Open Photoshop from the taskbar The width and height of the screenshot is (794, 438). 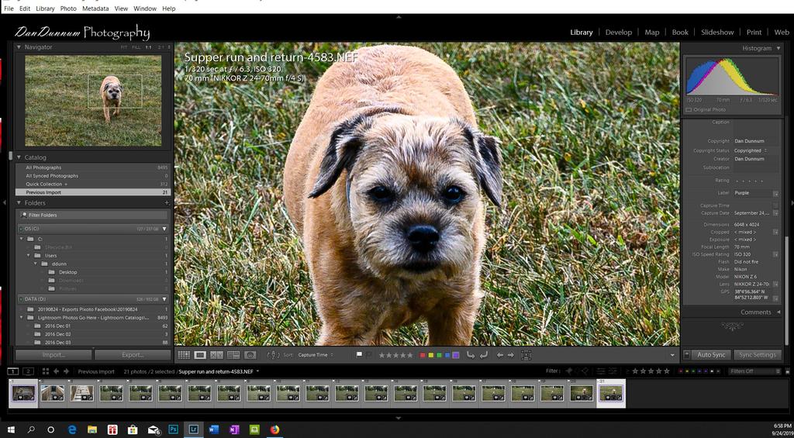point(173,429)
